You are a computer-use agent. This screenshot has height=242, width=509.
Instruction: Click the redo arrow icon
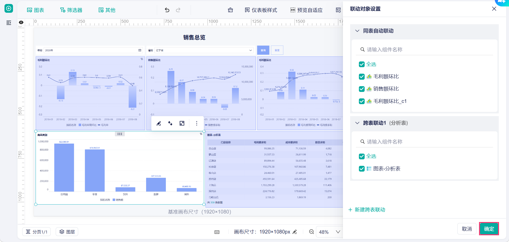[178, 10]
